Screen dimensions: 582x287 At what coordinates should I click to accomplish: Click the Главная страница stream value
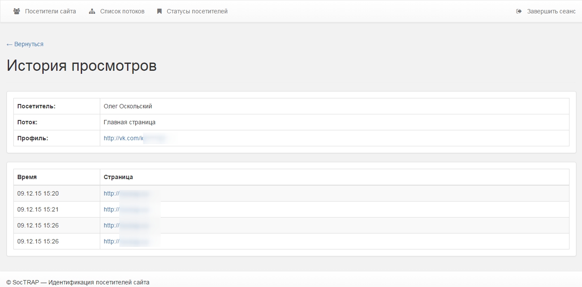[x=130, y=122]
